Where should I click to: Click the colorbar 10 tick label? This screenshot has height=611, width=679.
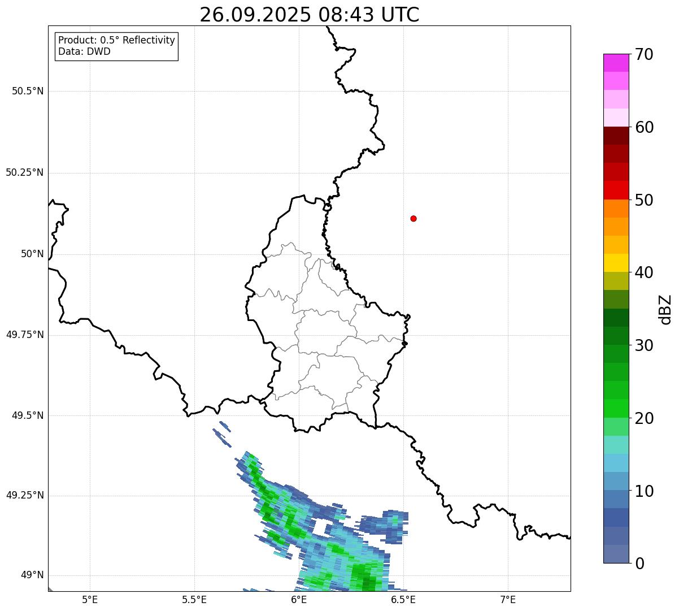coord(644,491)
